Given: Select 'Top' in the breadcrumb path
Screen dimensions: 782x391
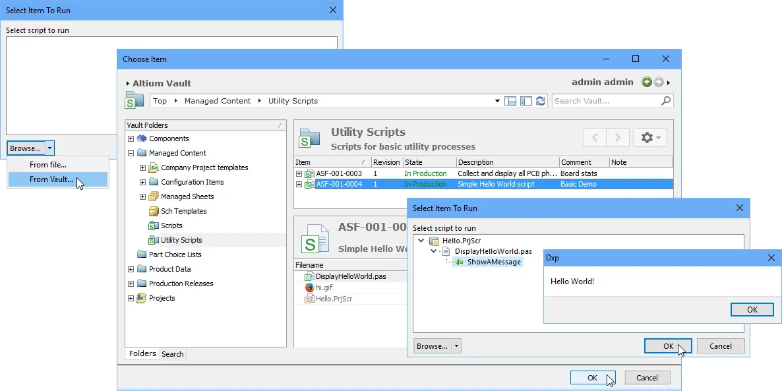Looking at the screenshot, I should point(160,101).
